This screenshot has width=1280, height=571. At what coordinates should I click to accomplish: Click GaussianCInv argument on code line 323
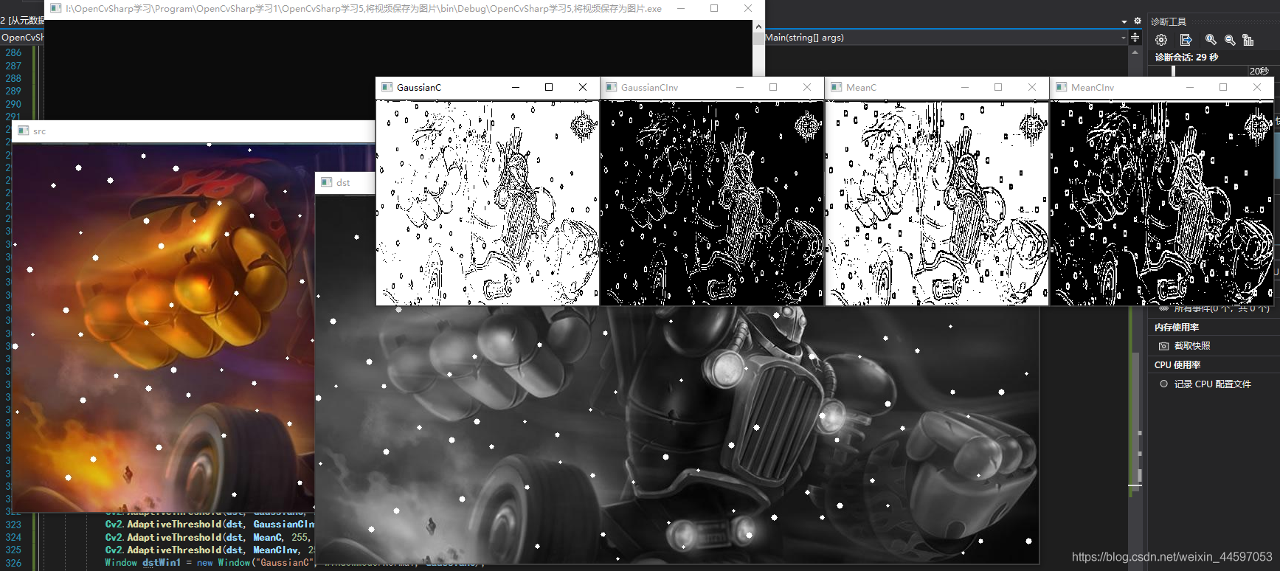coord(284,525)
